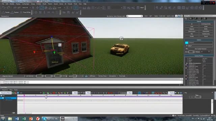This screenshot has width=216, height=121.
Task: Open the RollupBar Objects tab icon
Action: pyautogui.click(x=186, y=18)
